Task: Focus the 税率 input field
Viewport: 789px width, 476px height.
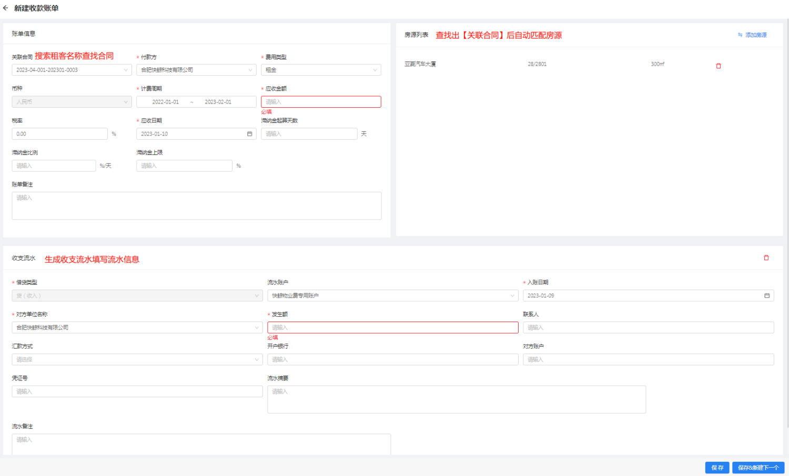Action: (x=59, y=134)
